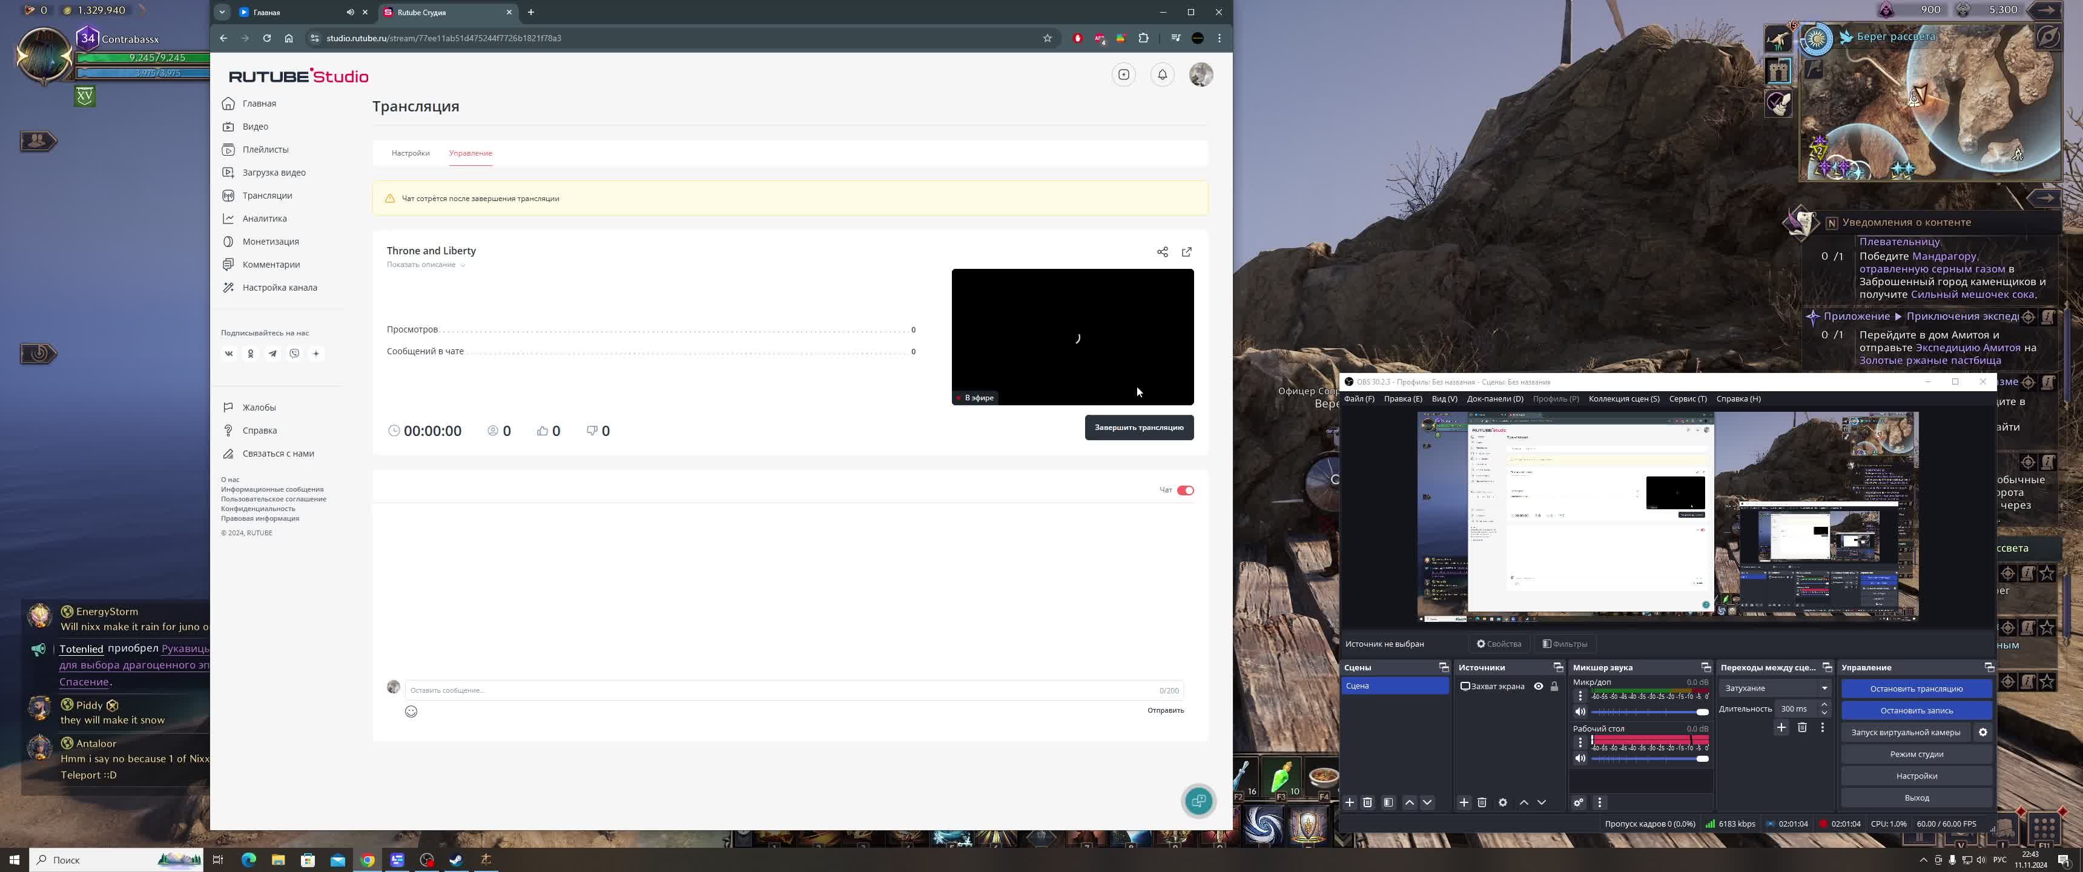Click Завершить трансляцию button
2083x872 pixels.
point(1138,427)
